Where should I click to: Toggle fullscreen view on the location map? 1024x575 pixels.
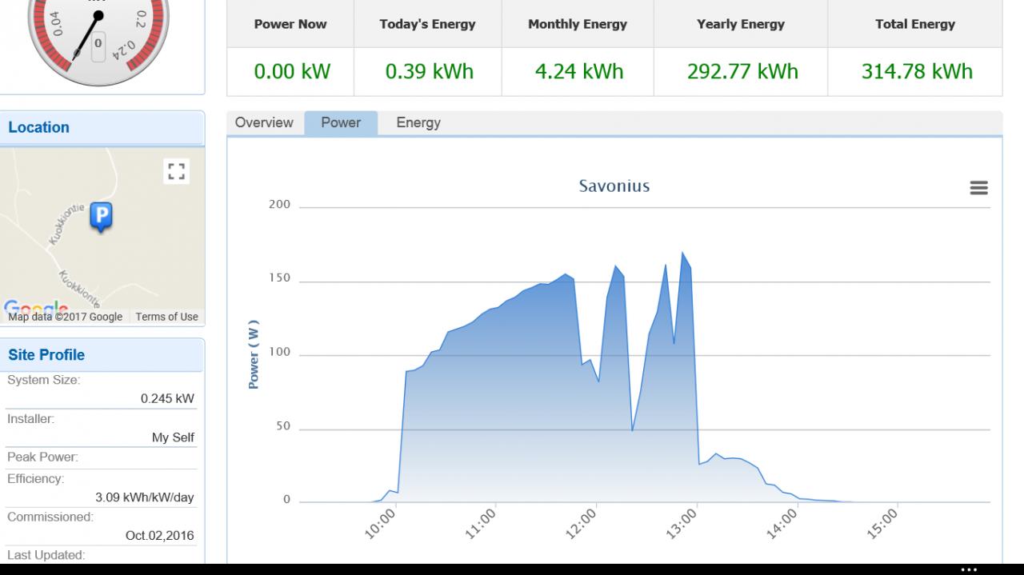pyautogui.click(x=176, y=171)
